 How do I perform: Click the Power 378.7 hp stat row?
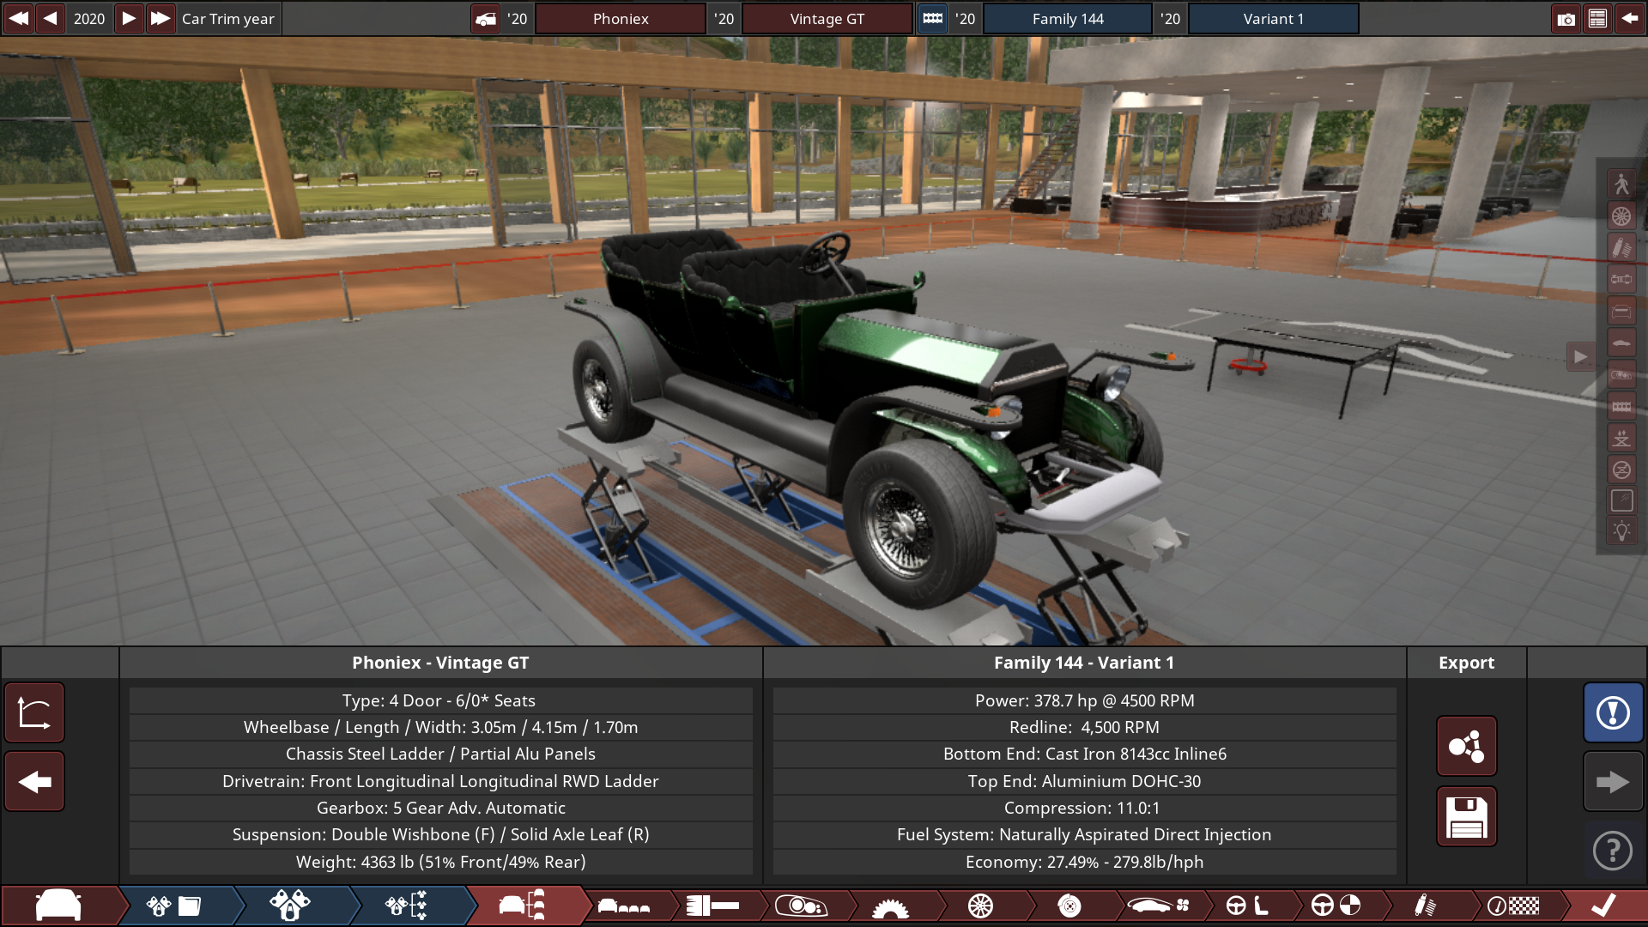click(1084, 700)
